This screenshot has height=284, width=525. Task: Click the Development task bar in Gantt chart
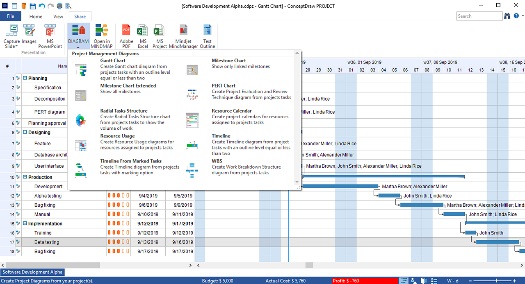(340, 186)
